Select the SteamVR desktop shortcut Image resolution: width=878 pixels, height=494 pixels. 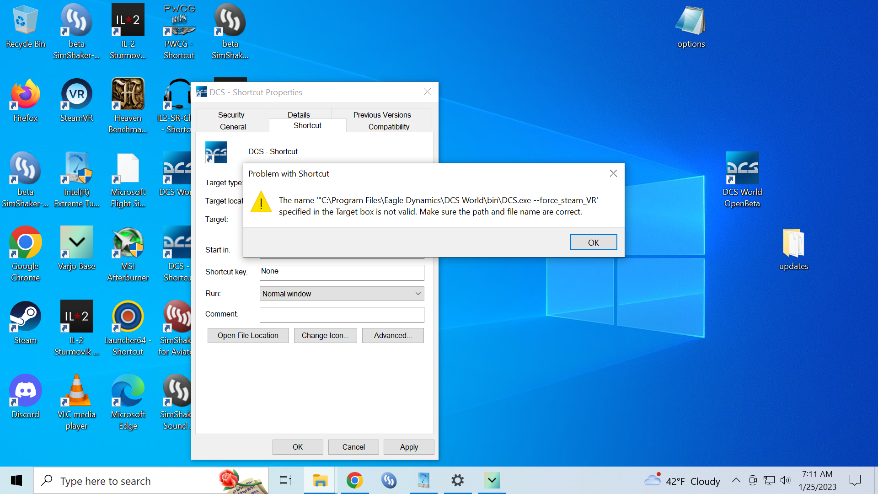coord(76,101)
